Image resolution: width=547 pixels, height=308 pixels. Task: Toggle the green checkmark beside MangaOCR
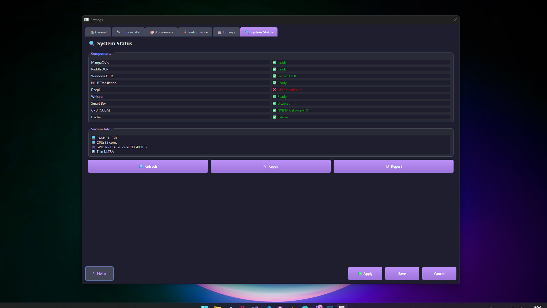274,62
